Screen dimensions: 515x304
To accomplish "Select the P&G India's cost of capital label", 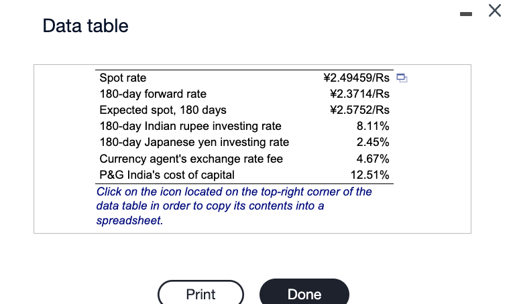I will coord(167,175).
